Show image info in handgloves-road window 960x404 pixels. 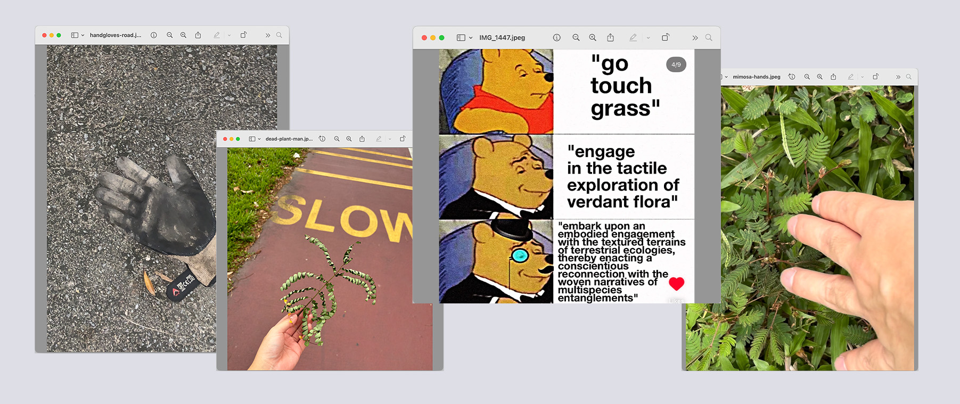point(153,35)
